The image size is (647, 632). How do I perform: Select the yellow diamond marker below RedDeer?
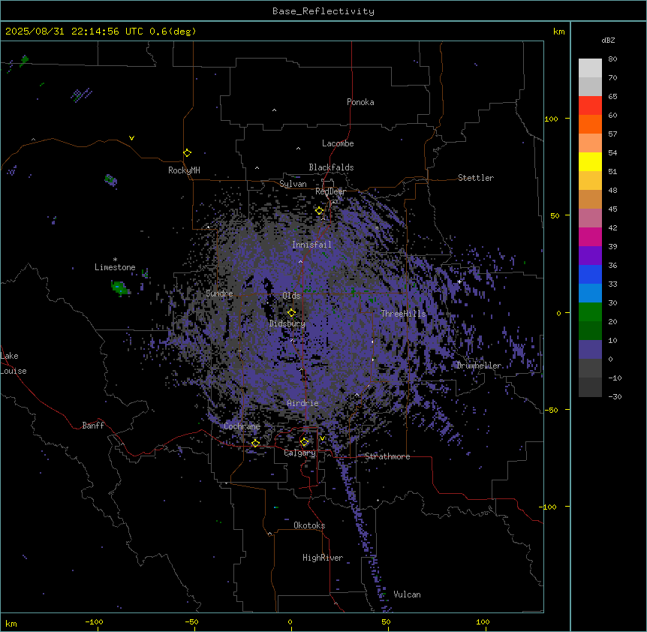[x=320, y=211]
